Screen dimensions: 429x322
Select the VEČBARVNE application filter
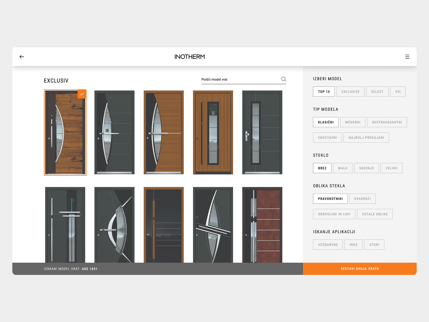coord(328,244)
